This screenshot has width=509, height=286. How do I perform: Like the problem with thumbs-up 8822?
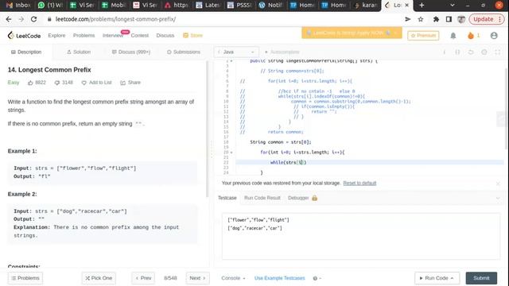coord(37,83)
